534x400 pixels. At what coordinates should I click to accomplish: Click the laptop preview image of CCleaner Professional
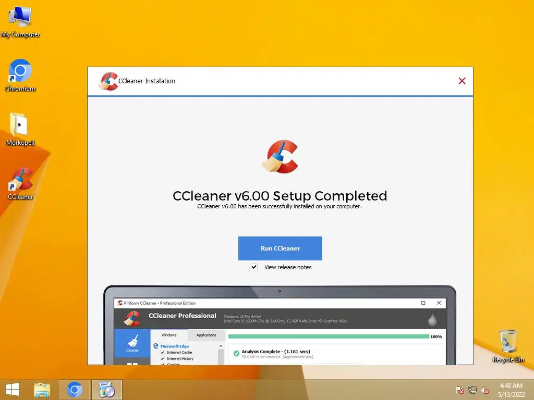point(280,325)
